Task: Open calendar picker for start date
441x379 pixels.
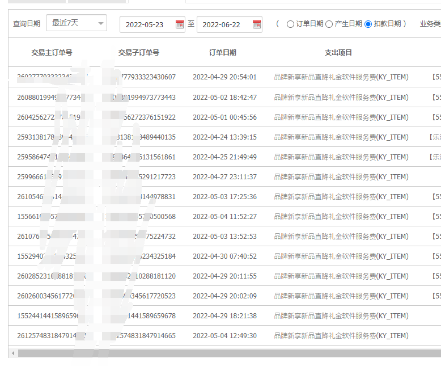Action: (180, 24)
